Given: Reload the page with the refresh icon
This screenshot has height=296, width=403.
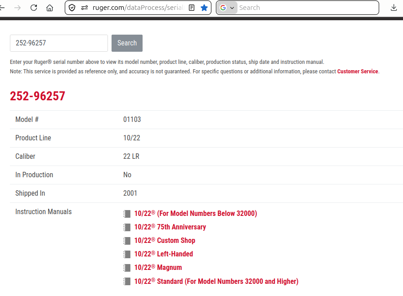Looking at the screenshot, I should [x=34, y=8].
